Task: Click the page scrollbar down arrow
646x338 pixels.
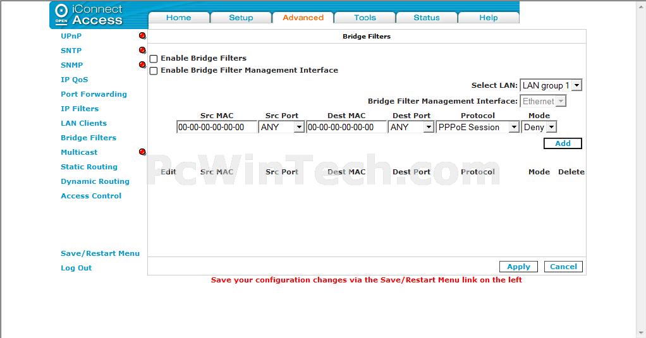Action: click(x=642, y=333)
